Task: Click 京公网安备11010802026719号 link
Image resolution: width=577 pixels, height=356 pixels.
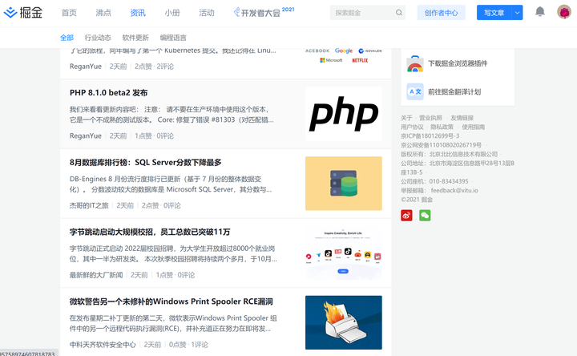Action: [442, 145]
